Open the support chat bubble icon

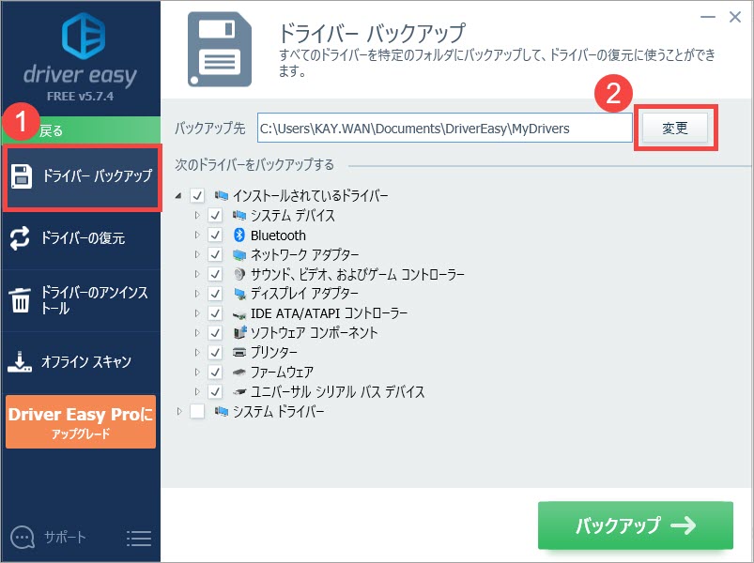click(23, 537)
